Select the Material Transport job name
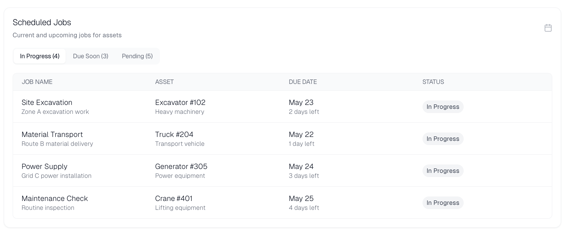The height and width of the screenshot is (234, 567). 52,134
